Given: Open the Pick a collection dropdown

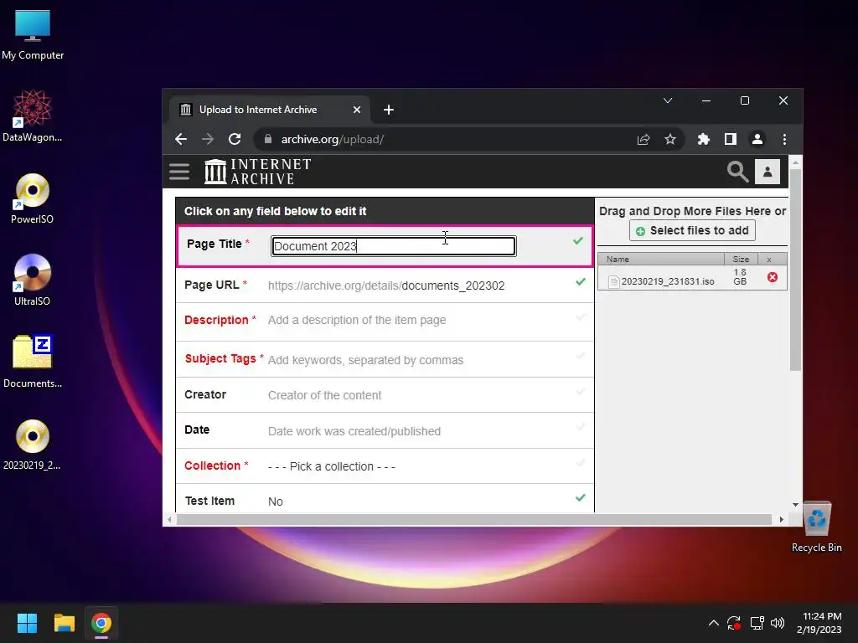Looking at the screenshot, I should pos(332,466).
